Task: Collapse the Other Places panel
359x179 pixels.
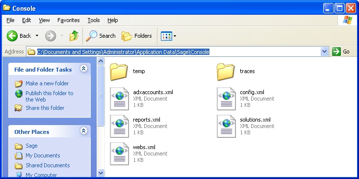Action: tap(83, 131)
